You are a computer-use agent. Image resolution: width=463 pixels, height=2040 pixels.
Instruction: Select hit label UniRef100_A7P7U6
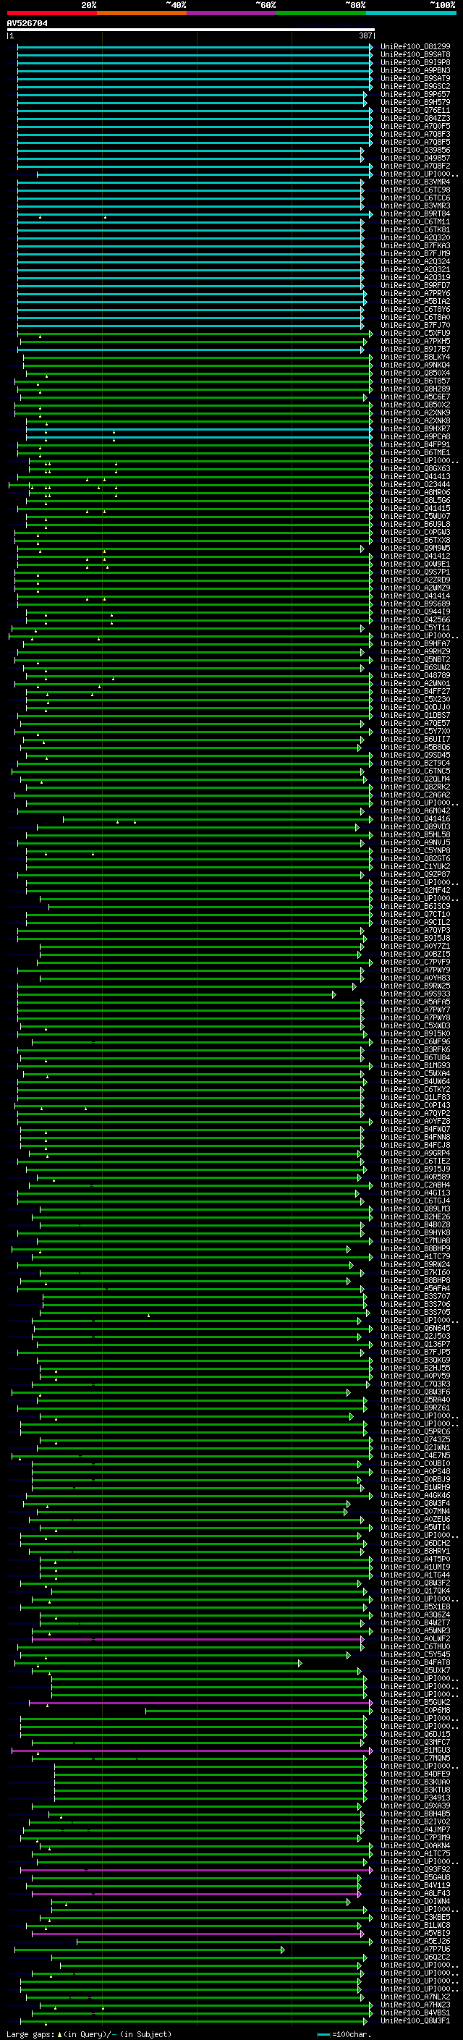[x=415, y=1949]
